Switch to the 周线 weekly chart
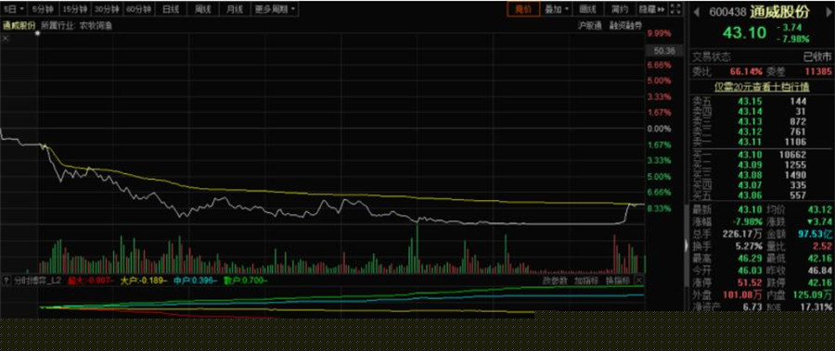The width and height of the screenshot is (835, 351). point(203,9)
